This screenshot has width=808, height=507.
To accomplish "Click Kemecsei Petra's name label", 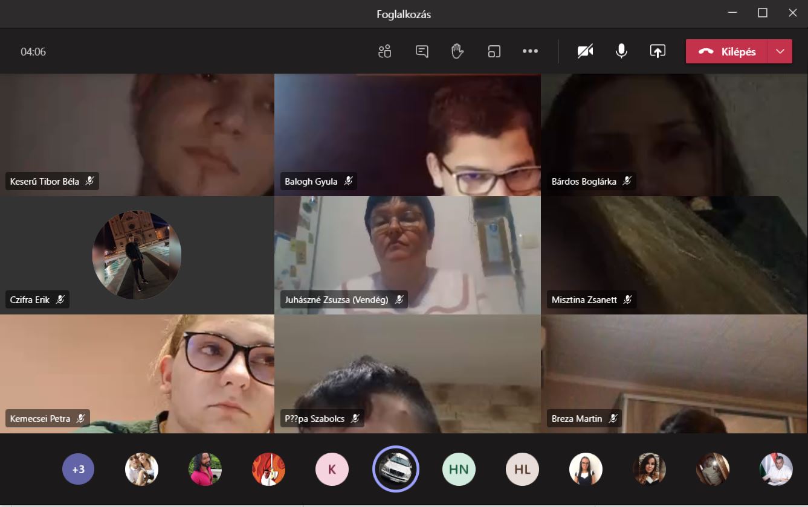I will [40, 418].
